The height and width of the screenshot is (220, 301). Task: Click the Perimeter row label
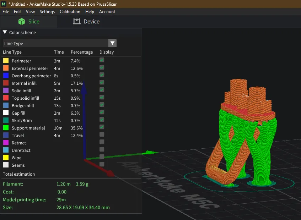coord(21,61)
